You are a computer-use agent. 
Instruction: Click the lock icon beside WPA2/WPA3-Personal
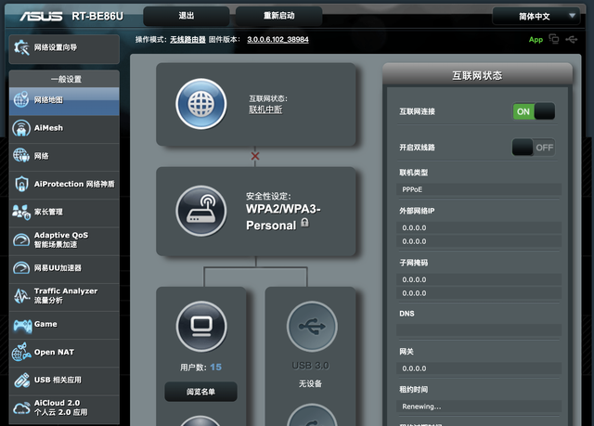coord(304,223)
